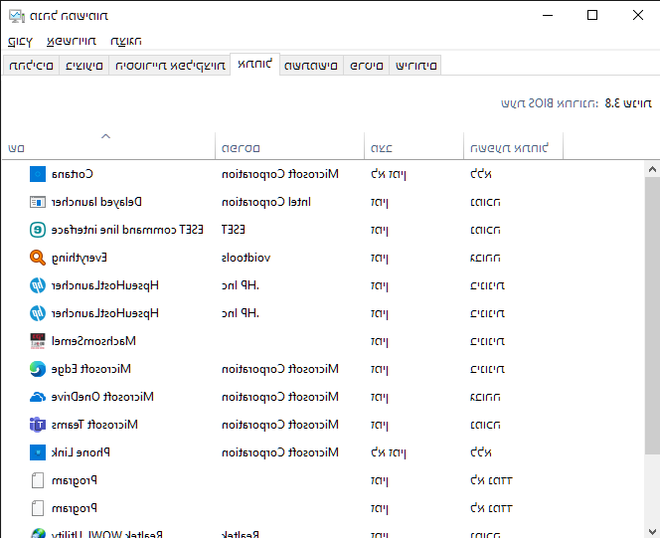Click Microsoft Corporation publisher in Teams row
The width and height of the screenshot is (660, 538).
point(280,425)
